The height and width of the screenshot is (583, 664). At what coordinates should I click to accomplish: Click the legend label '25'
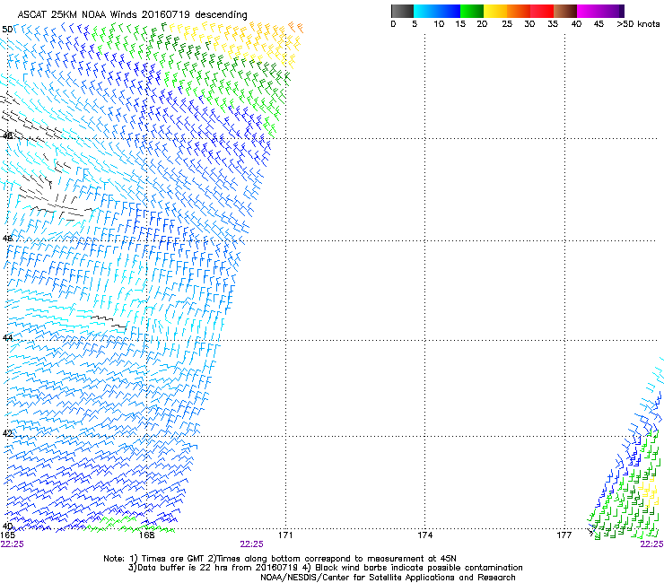click(507, 24)
